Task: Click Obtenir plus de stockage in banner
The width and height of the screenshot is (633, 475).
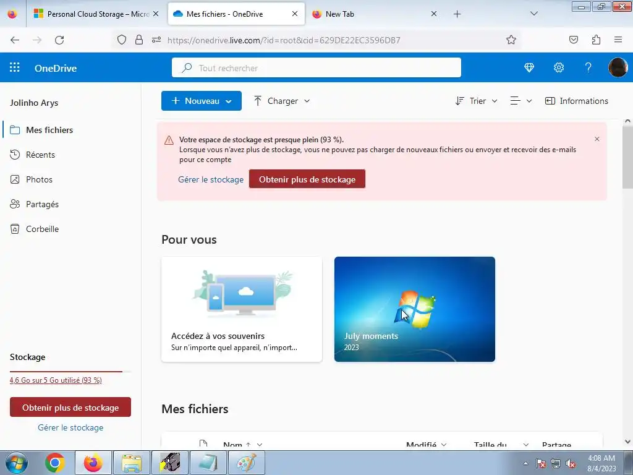Action: point(307,179)
